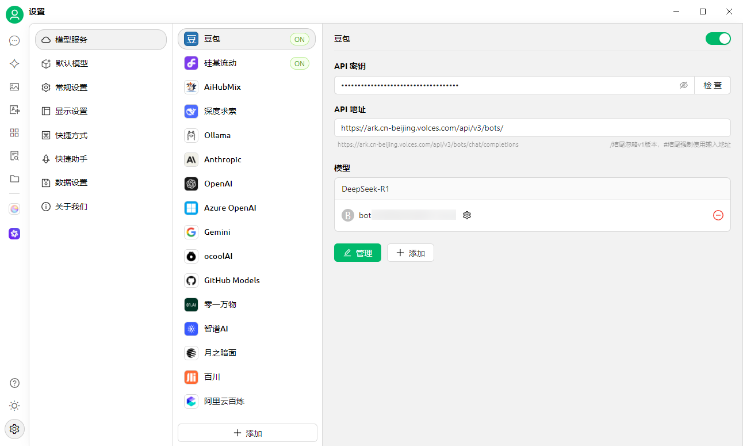
Task: Open the 快捷助手 settings section
Action: [101, 159]
